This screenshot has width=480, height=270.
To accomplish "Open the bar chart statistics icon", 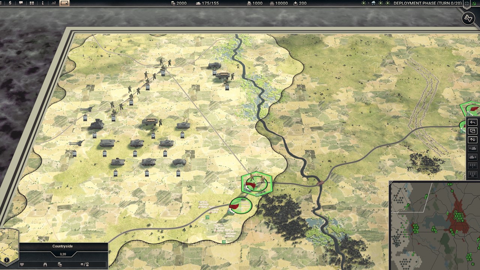I will coord(54,3).
